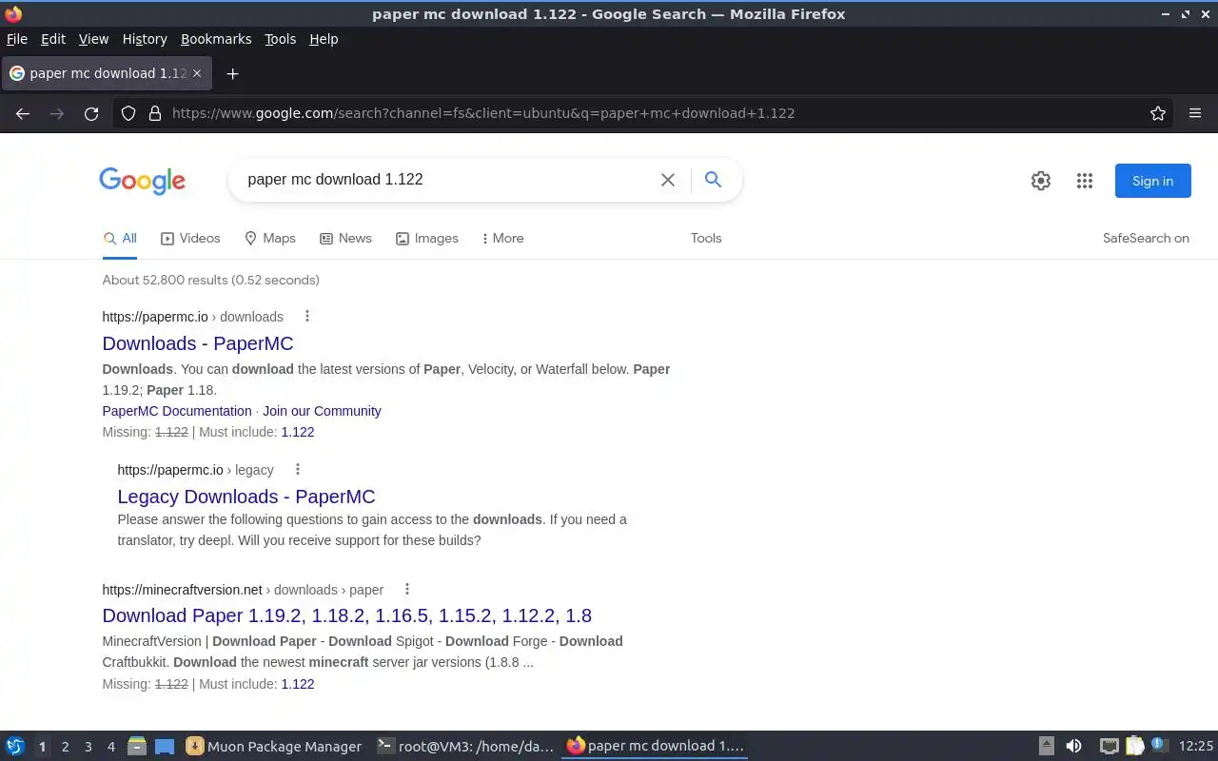Open Join our Community sitelink
The width and height of the screenshot is (1218, 761).
click(x=322, y=411)
